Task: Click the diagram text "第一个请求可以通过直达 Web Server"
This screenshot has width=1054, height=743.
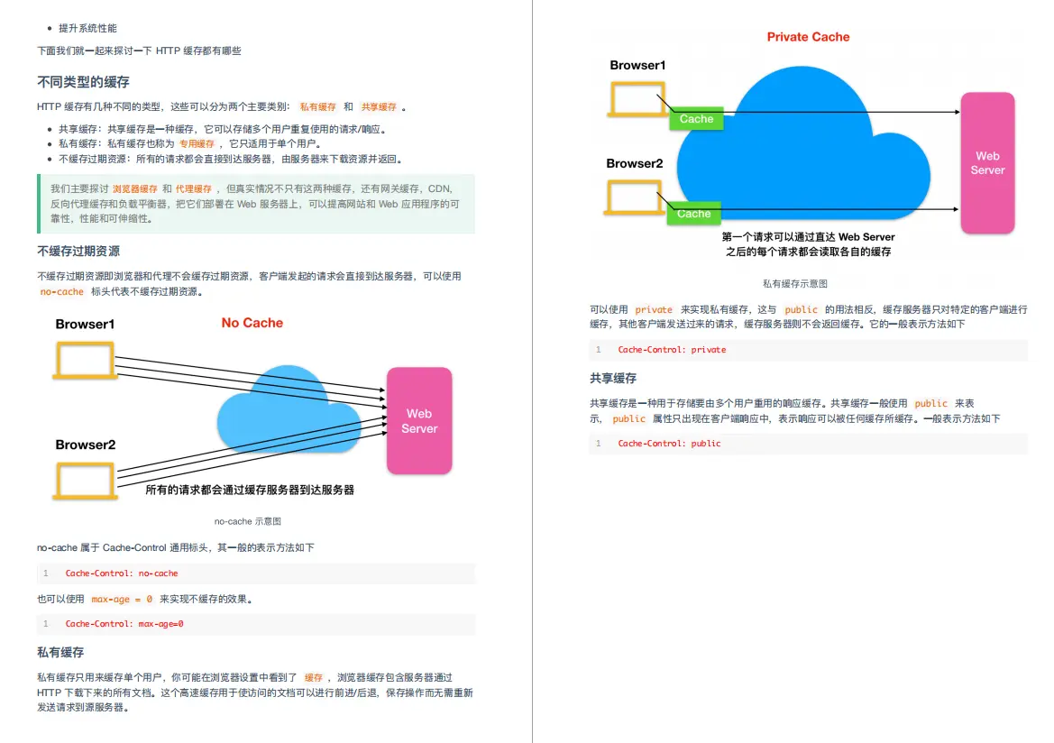Action: 808,236
